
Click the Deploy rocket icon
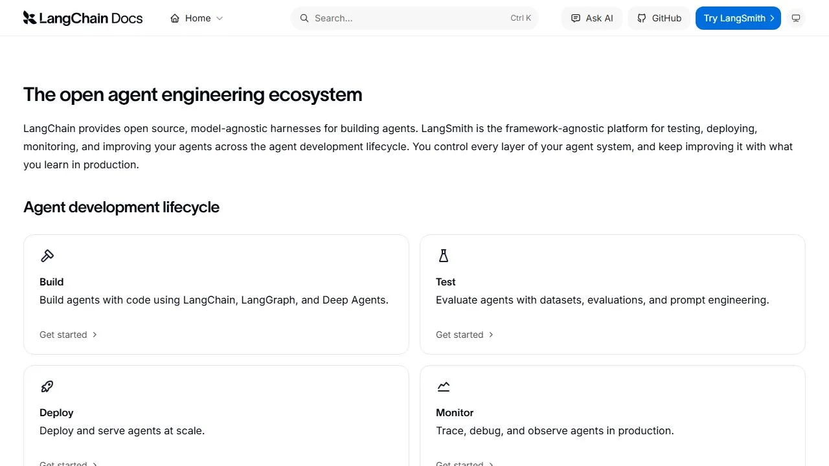point(47,386)
